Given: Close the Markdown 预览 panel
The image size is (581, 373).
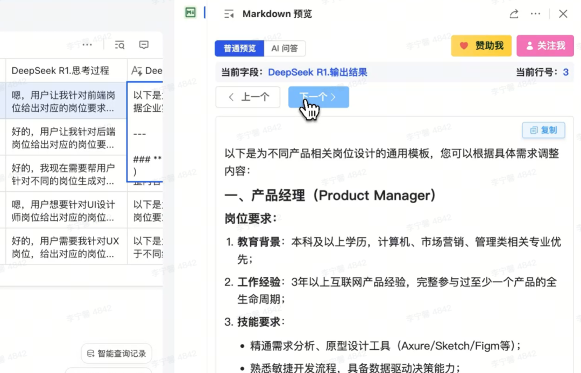Looking at the screenshot, I should [563, 13].
